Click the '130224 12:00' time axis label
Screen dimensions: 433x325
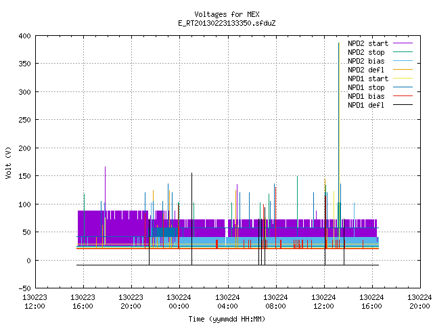pos(323,302)
